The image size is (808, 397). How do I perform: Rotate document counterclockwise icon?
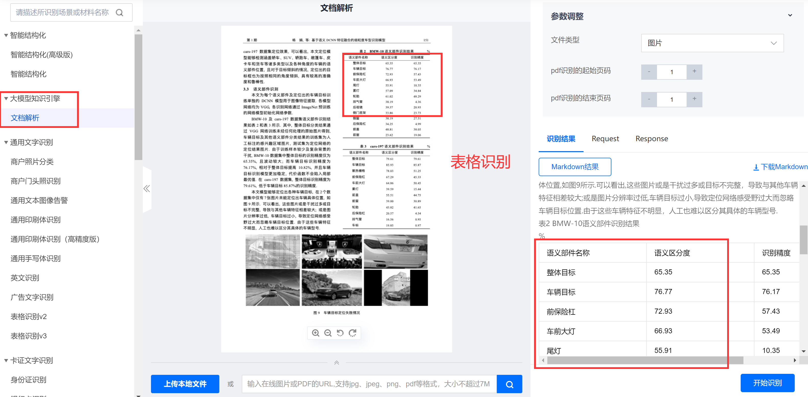click(x=340, y=333)
